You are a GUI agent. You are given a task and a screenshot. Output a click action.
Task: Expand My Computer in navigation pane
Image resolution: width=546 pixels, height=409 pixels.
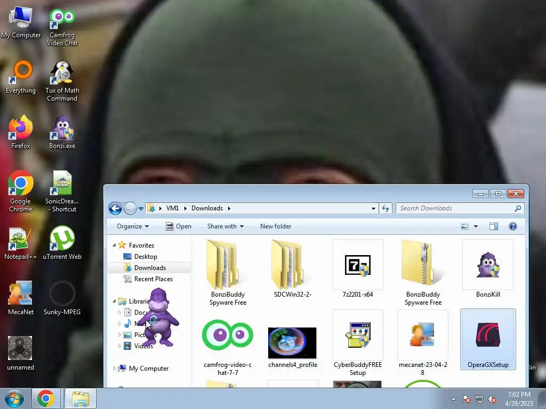pos(114,368)
